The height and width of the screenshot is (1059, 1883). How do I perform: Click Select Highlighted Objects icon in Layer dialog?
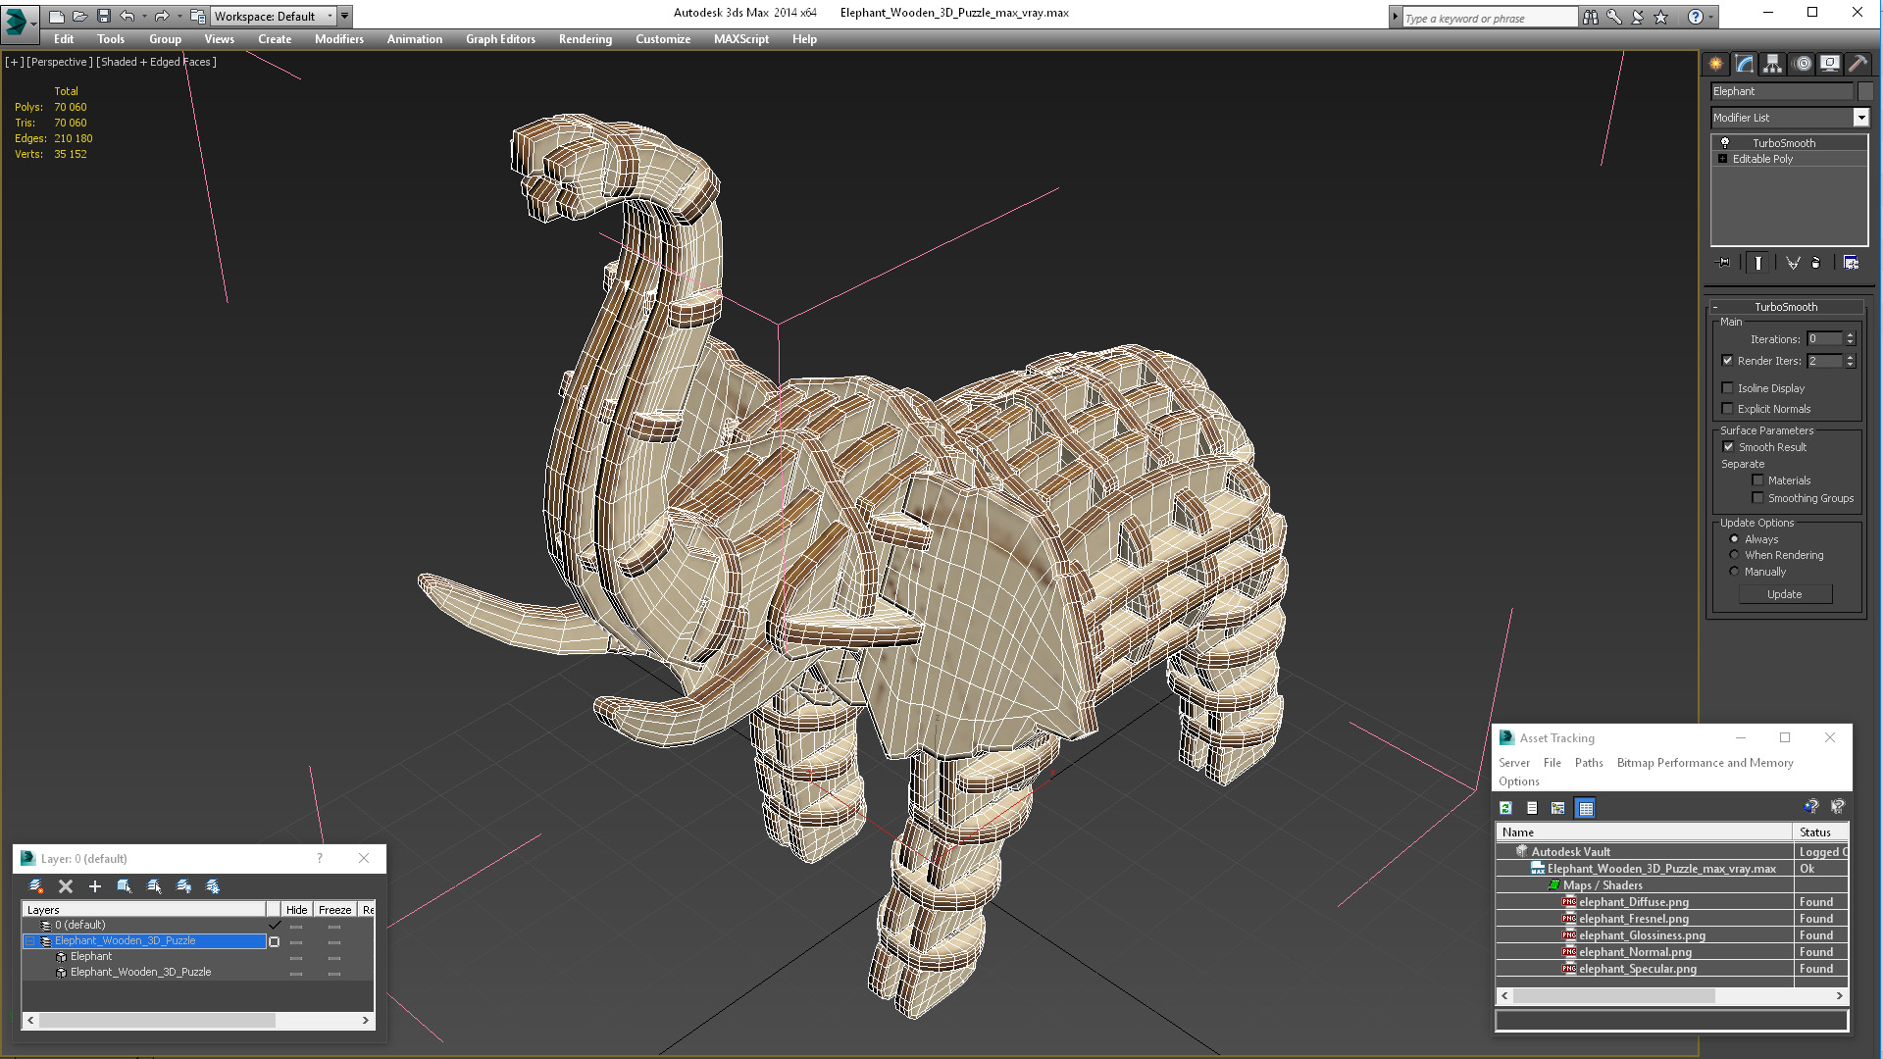tap(125, 886)
